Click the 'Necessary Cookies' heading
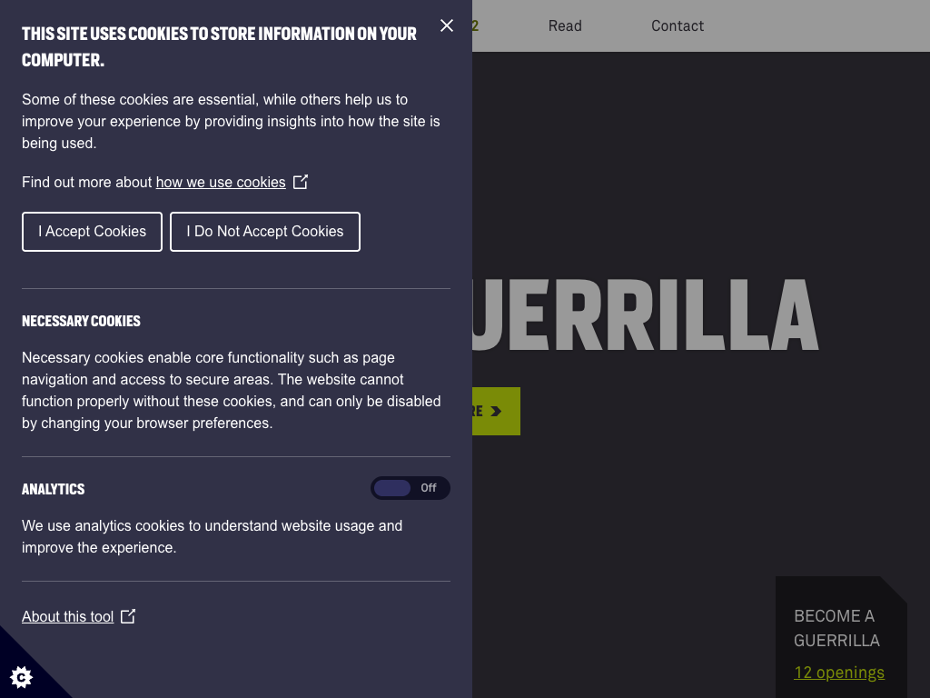This screenshot has width=930, height=698. coord(81,321)
